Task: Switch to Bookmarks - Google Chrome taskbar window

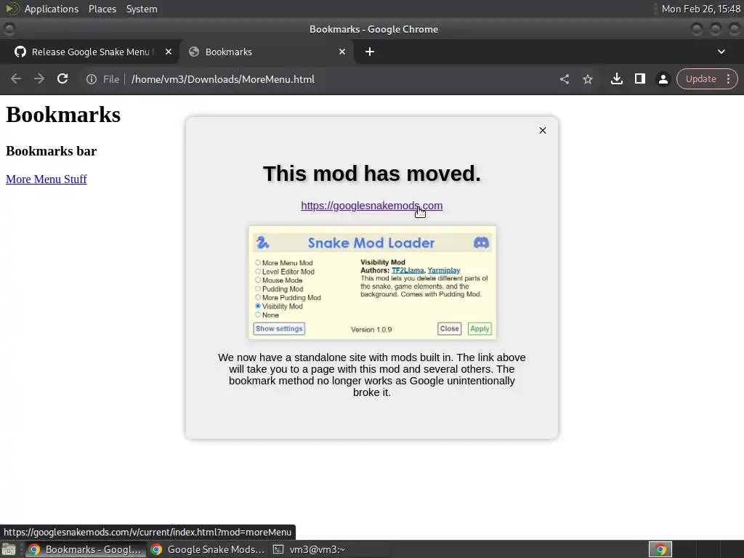Action: [86, 549]
